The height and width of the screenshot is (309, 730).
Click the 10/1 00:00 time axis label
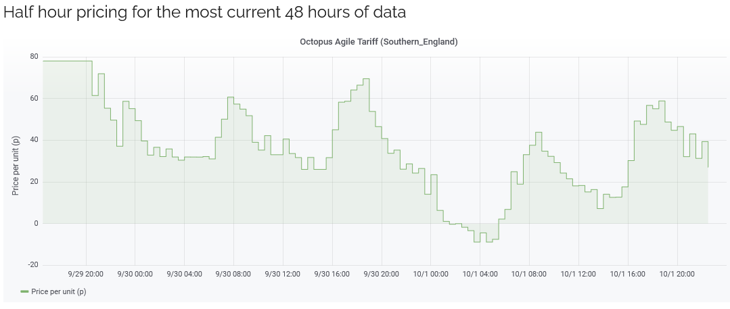[431, 274]
